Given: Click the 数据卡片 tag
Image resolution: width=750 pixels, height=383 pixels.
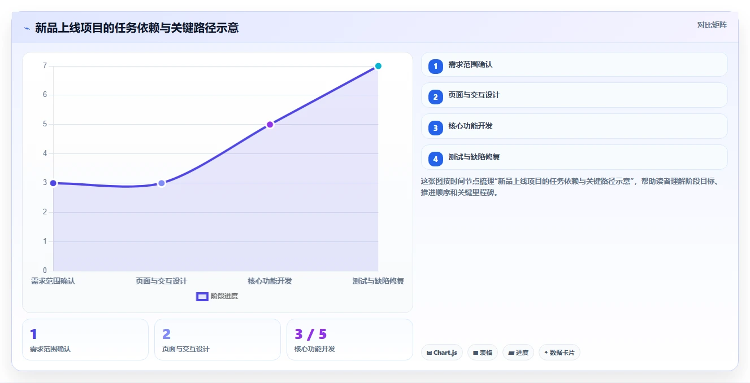Looking at the screenshot, I should tap(560, 353).
